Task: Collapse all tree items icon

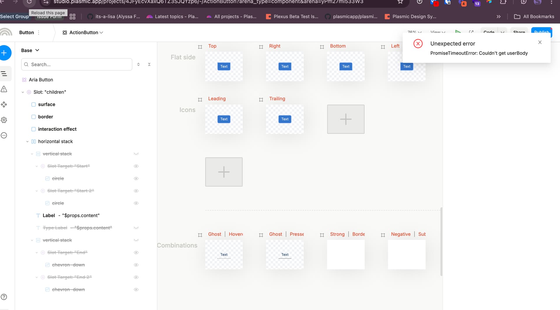Action: (149, 64)
